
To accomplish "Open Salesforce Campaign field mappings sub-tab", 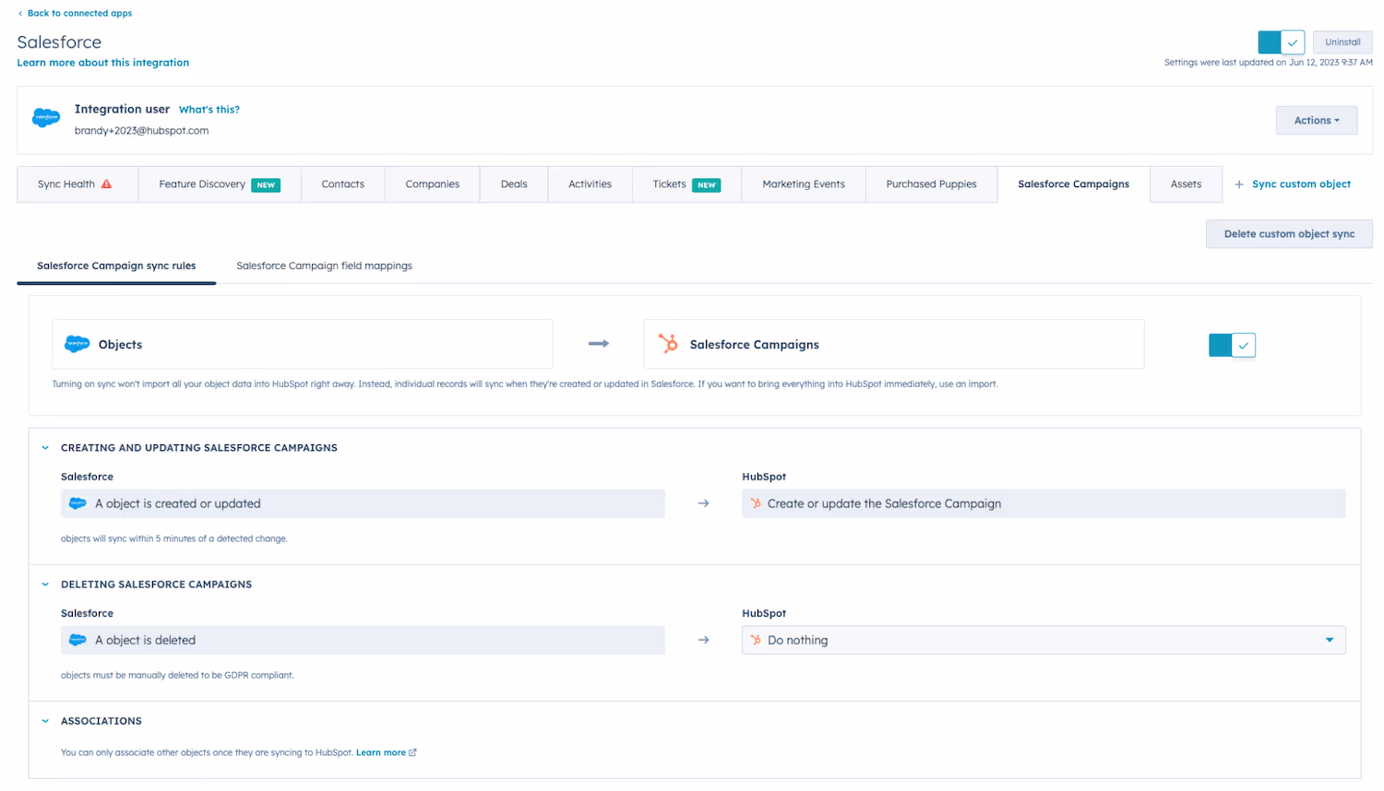I will point(324,266).
